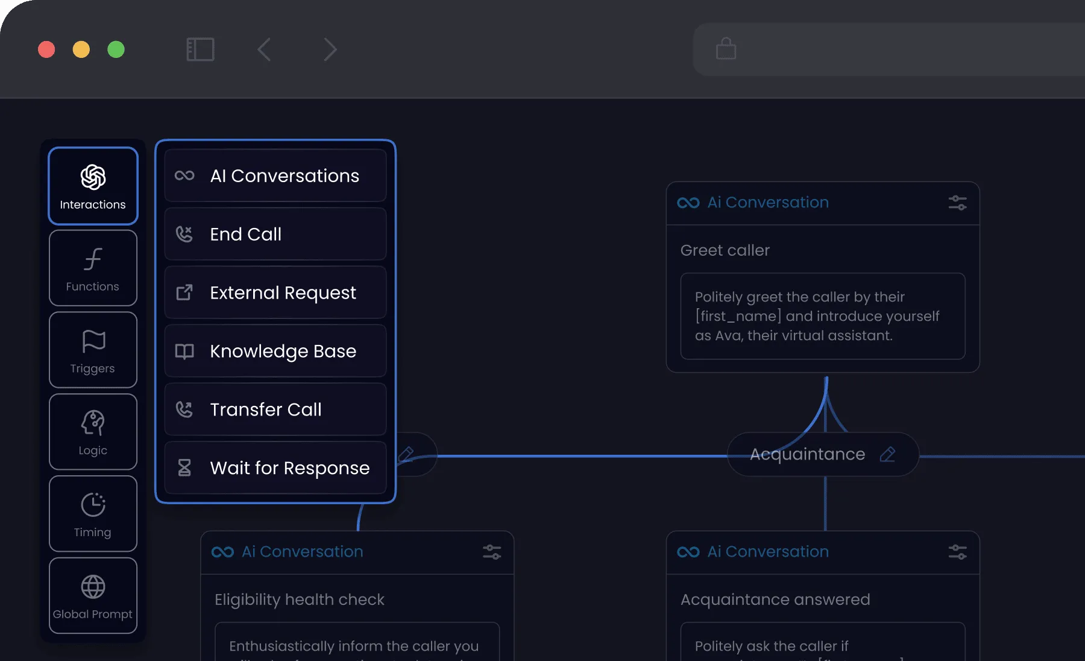This screenshot has width=1085, height=661.
Task: Go back with the browser back arrow
Action: point(264,49)
